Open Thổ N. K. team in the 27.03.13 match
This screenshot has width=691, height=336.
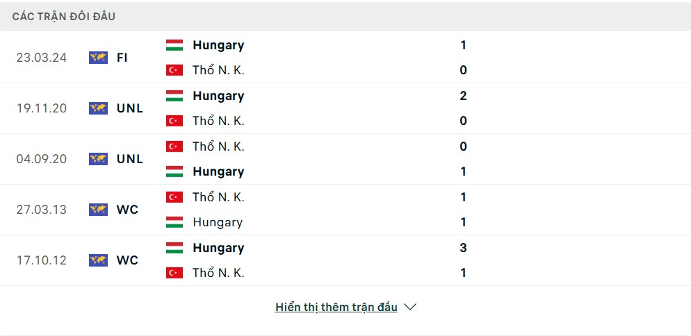[x=218, y=197]
